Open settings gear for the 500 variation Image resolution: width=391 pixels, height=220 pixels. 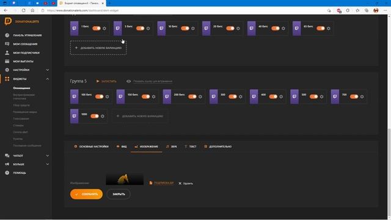pyautogui.click(x=321, y=97)
